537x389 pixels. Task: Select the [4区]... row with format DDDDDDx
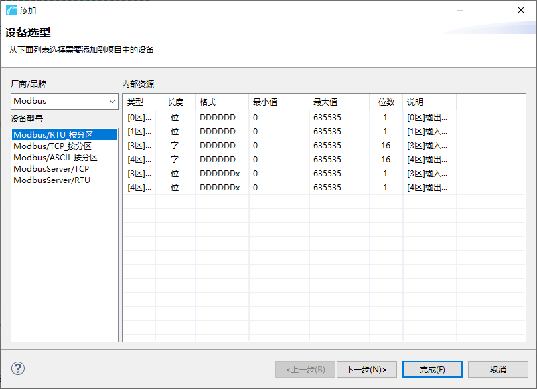click(x=323, y=187)
